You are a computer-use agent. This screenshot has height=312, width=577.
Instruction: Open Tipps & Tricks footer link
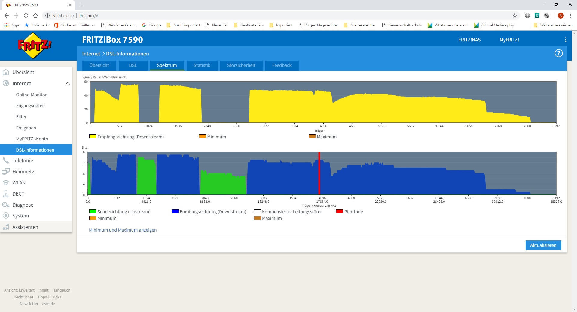click(49, 297)
